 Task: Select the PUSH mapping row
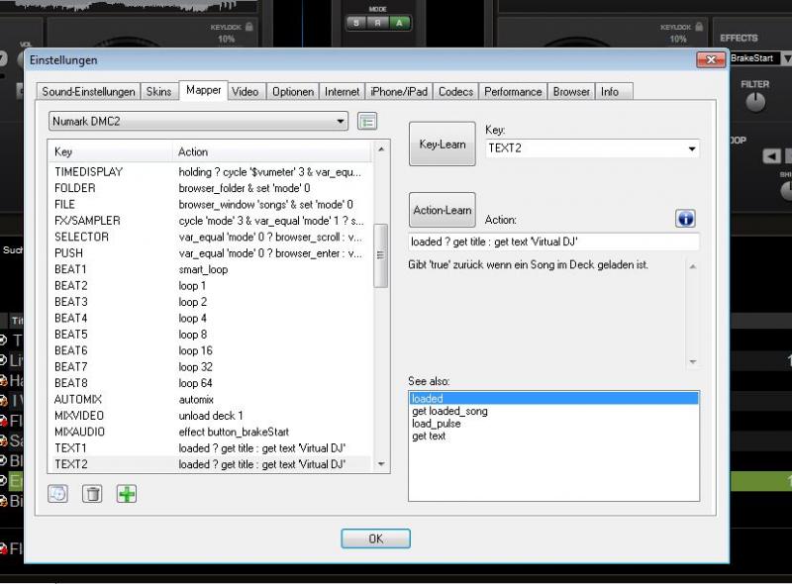click(210, 253)
